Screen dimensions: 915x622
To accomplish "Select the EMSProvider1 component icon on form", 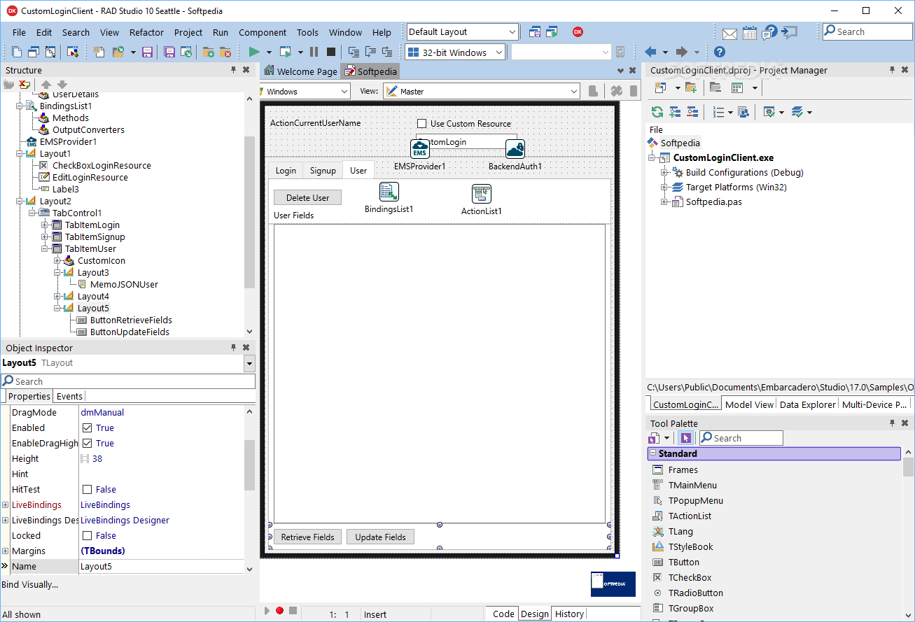I will click(x=420, y=149).
